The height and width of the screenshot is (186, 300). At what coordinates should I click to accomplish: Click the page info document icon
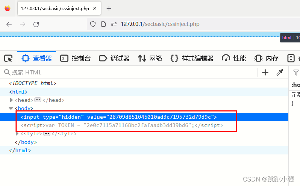pos(103,24)
